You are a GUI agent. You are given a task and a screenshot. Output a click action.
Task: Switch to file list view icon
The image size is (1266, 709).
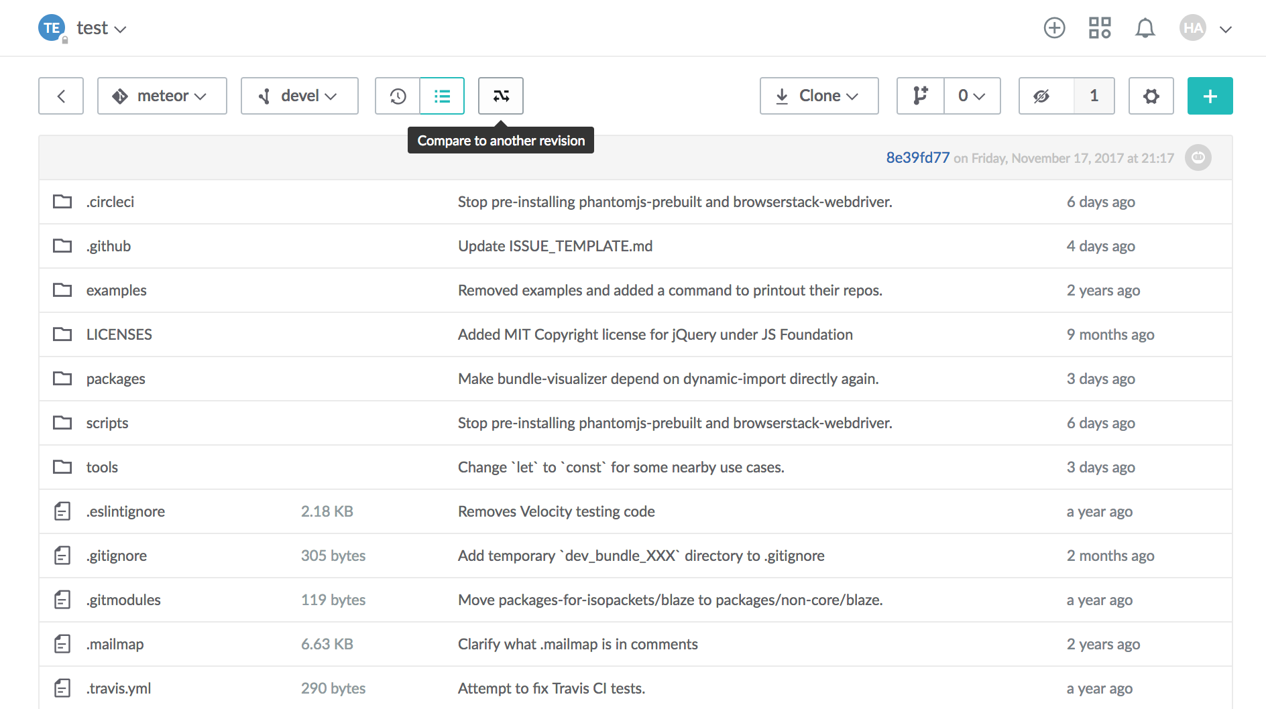442,96
